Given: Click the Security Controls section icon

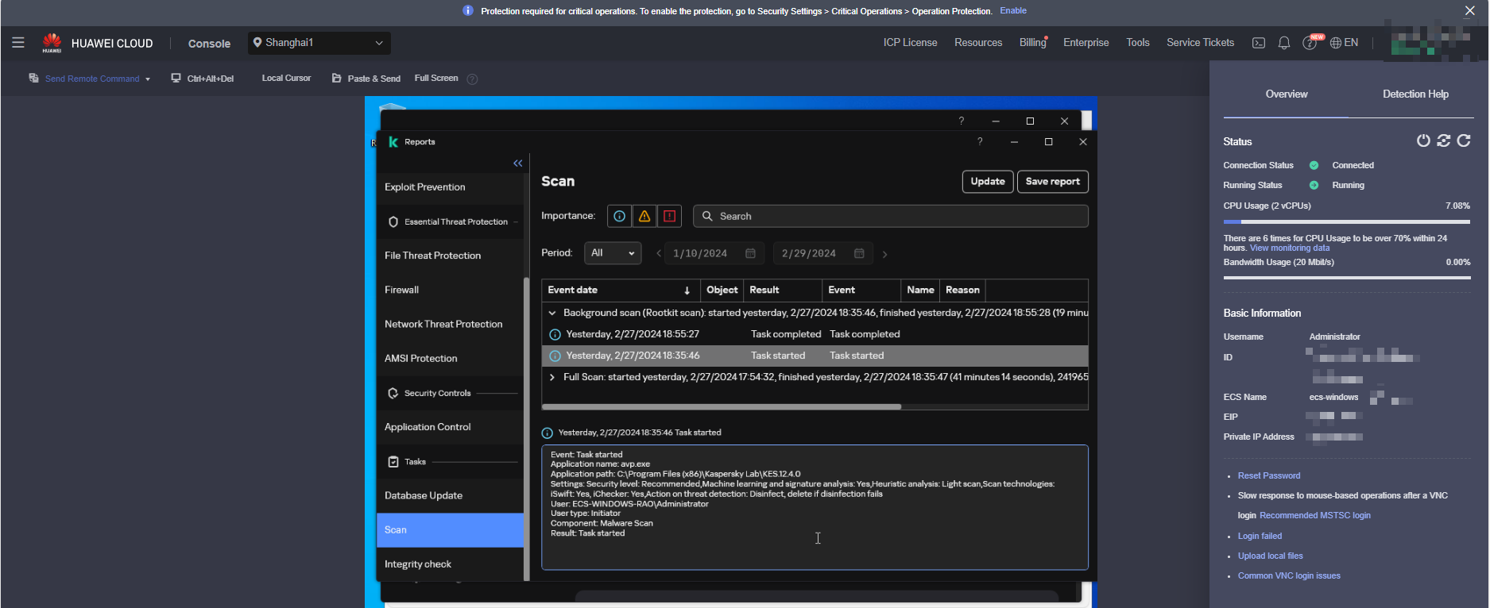Looking at the screenshot, I should [x=393, y=393].
